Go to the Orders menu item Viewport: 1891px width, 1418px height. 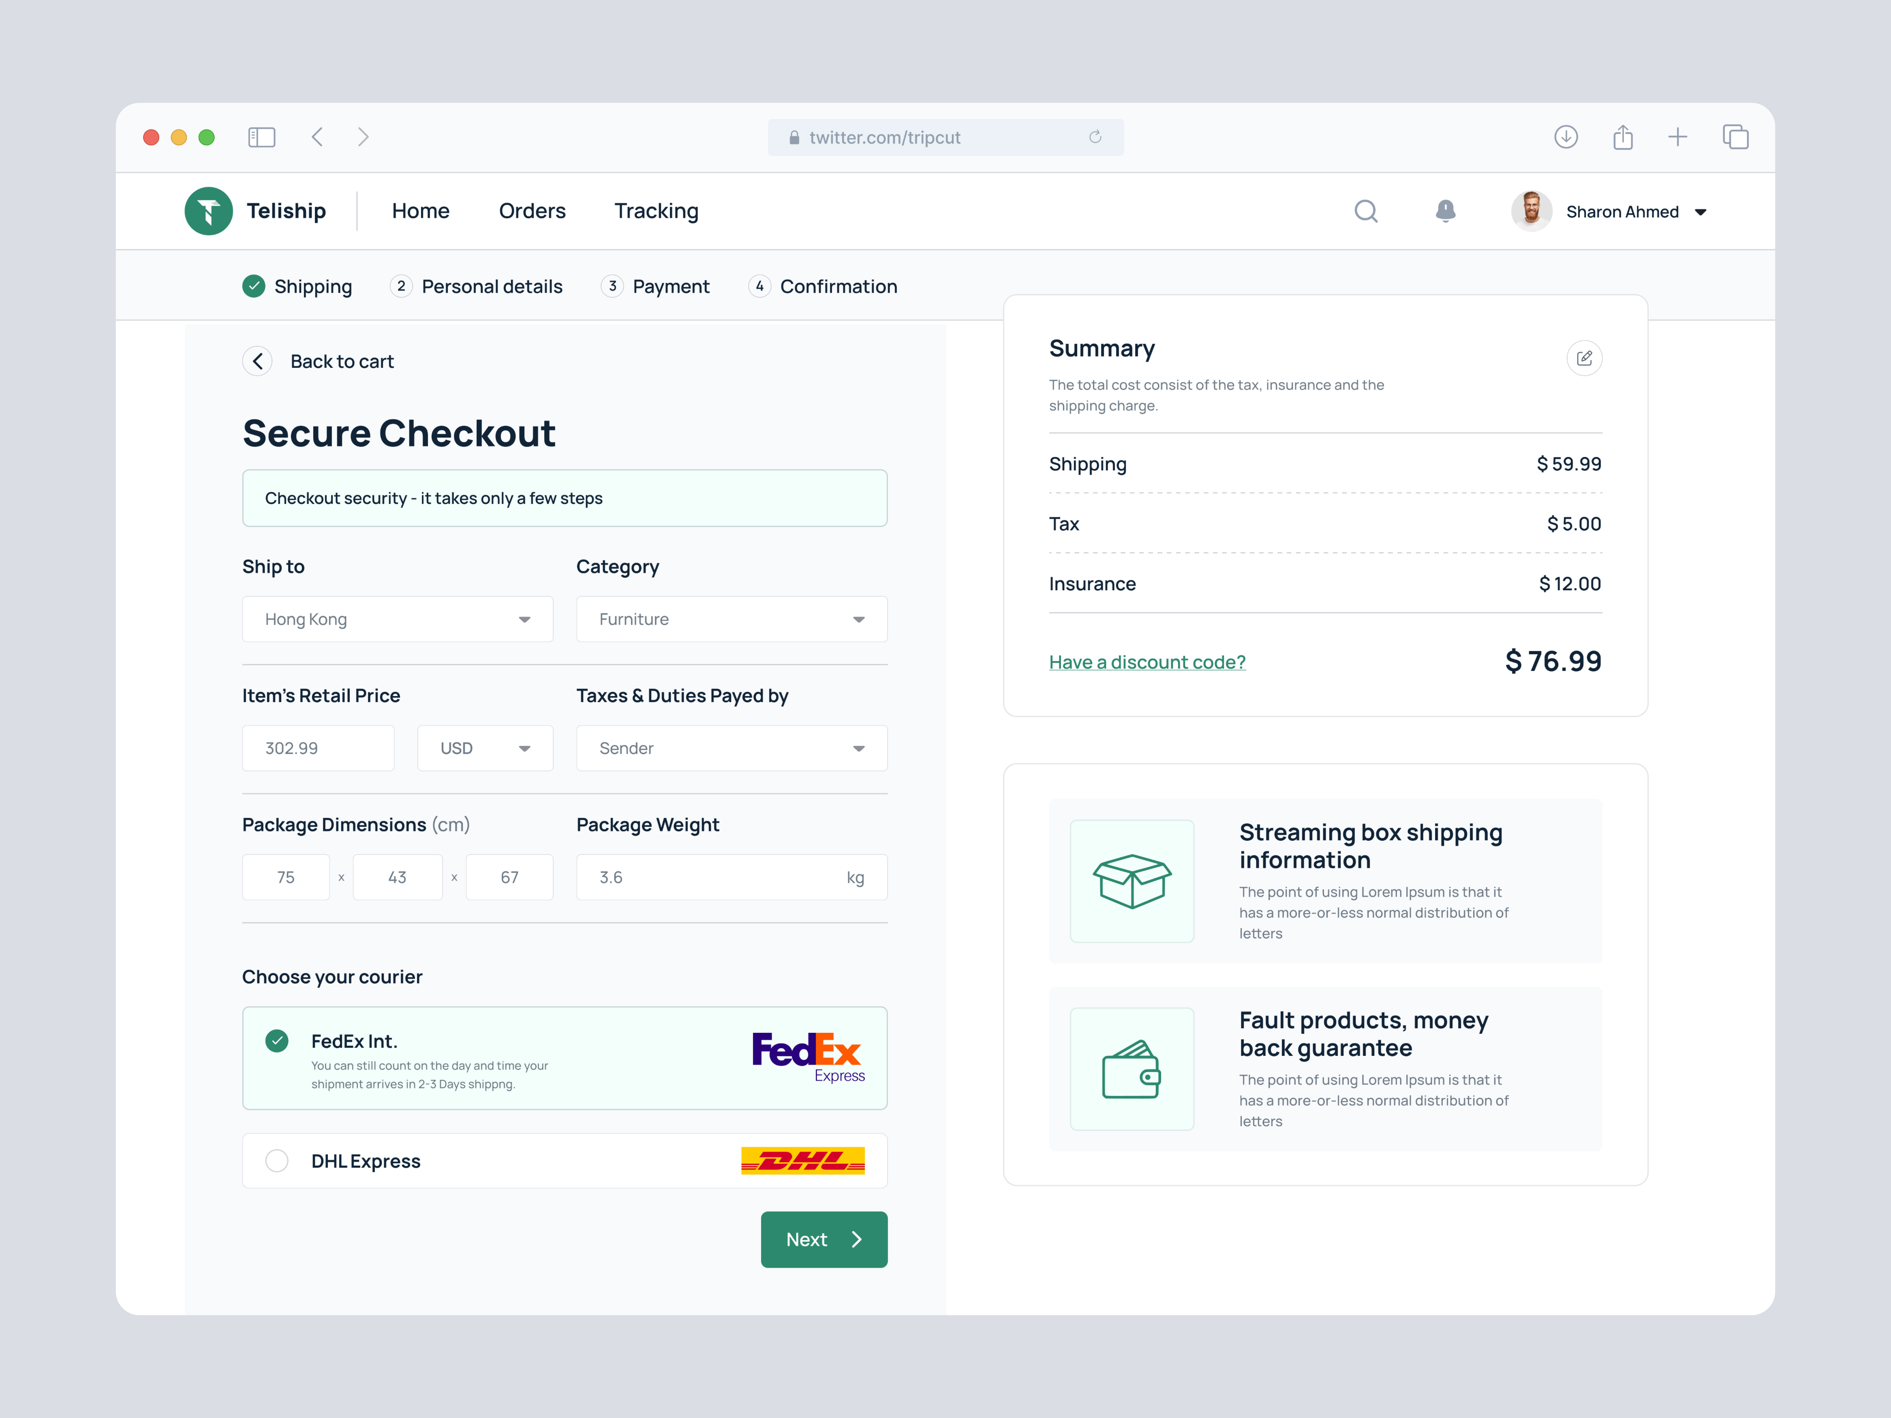click(x=532, y=211)
